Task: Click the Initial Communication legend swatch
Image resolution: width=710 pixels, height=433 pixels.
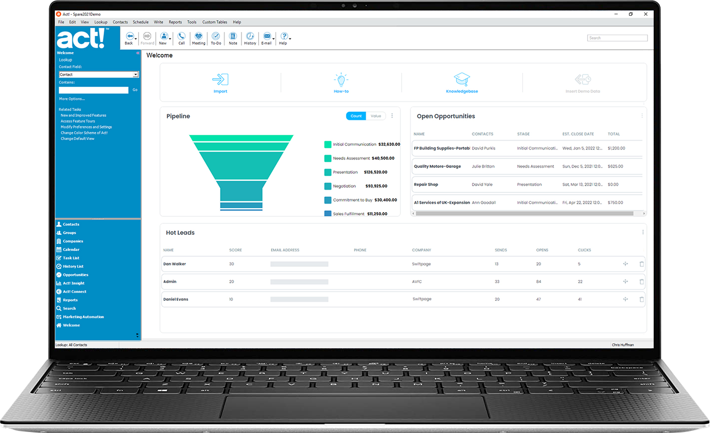Action: (328, 144)
